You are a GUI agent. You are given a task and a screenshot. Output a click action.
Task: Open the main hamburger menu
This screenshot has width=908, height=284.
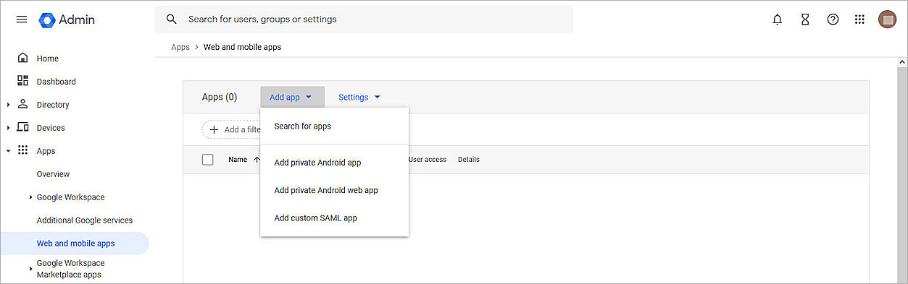(x=22, y=20)
